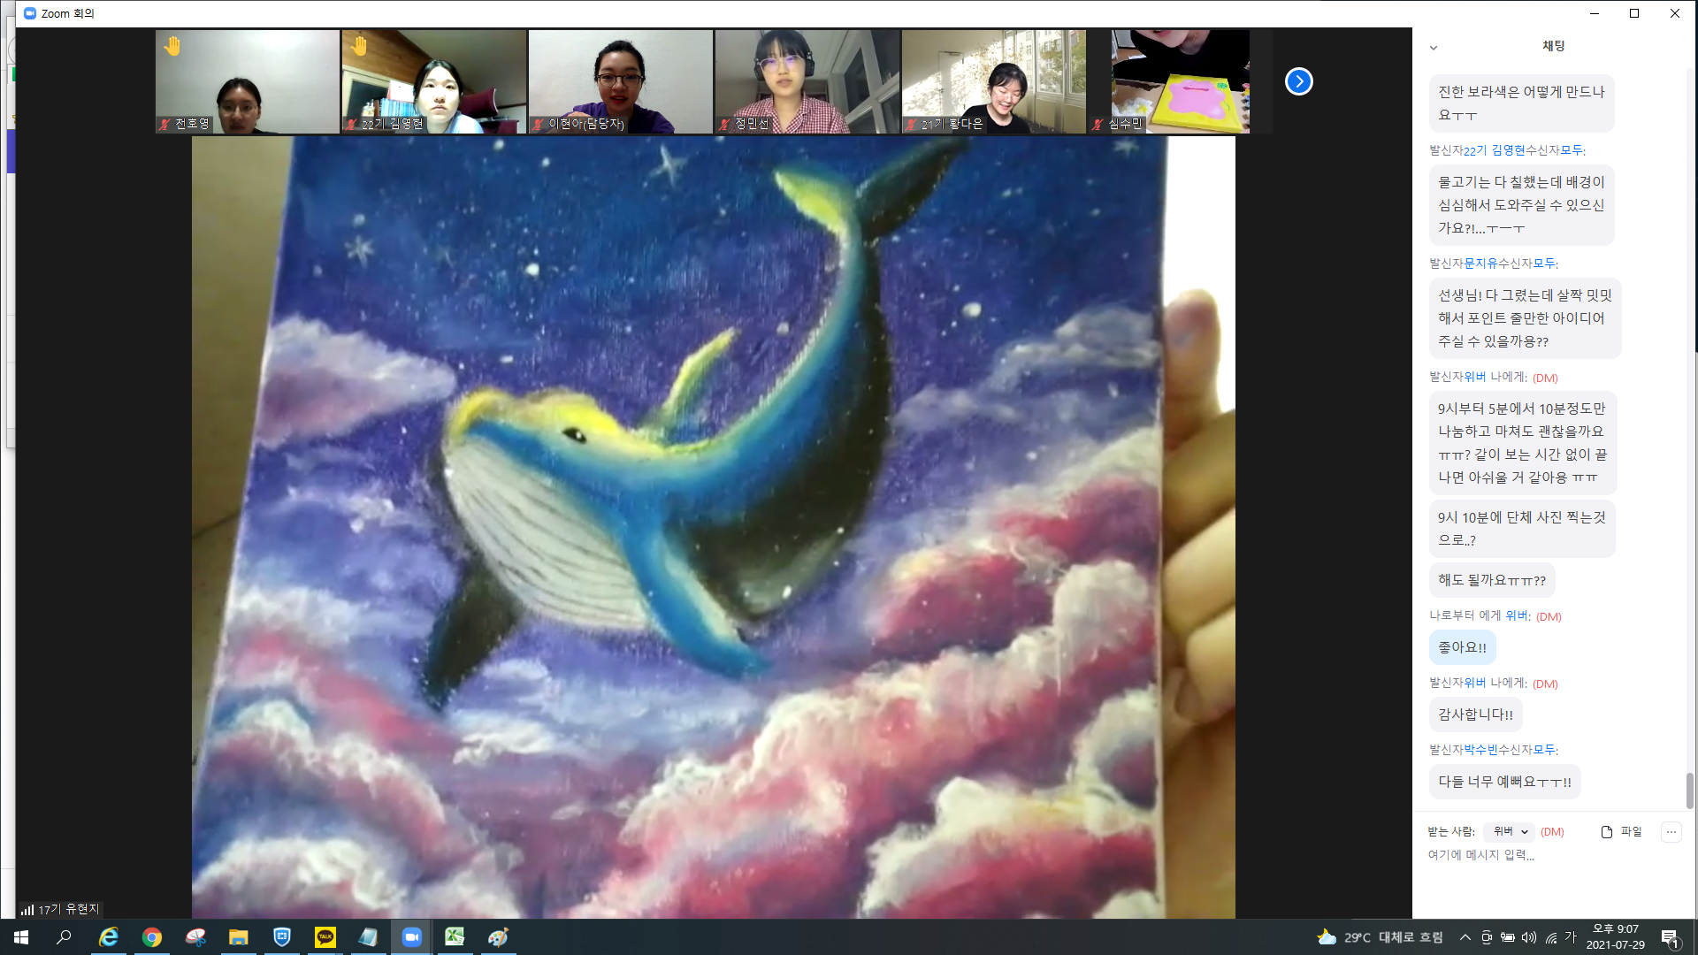Open Windows search from the taskbar
This screenshot has width=1698, height=955.
(x=64, y=937)
